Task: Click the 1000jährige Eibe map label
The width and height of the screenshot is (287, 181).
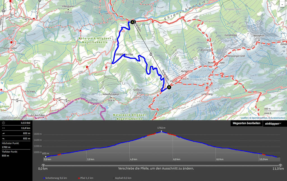Action: click(x=124, y=54)
